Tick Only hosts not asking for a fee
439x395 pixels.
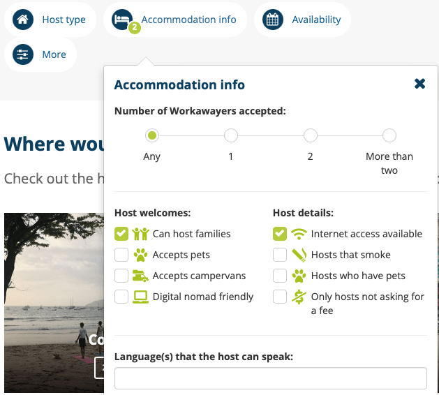click(x=280, y=297)
